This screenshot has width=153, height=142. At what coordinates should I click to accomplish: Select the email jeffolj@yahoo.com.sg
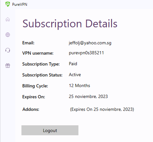90,43
